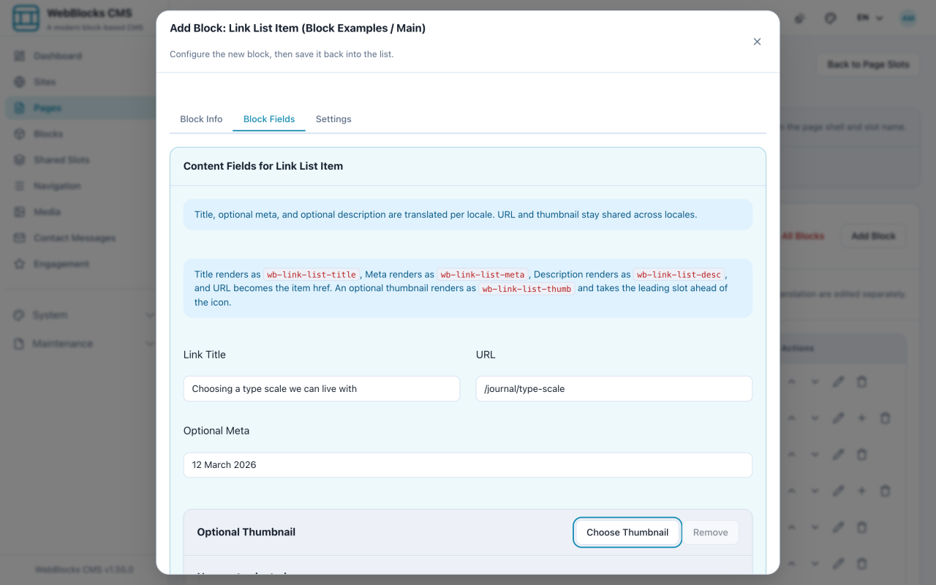This screenshot has width=936, height=585.
Task: Click 'Content Fields for Link List Item' heading
Action: tap(263, 166)
